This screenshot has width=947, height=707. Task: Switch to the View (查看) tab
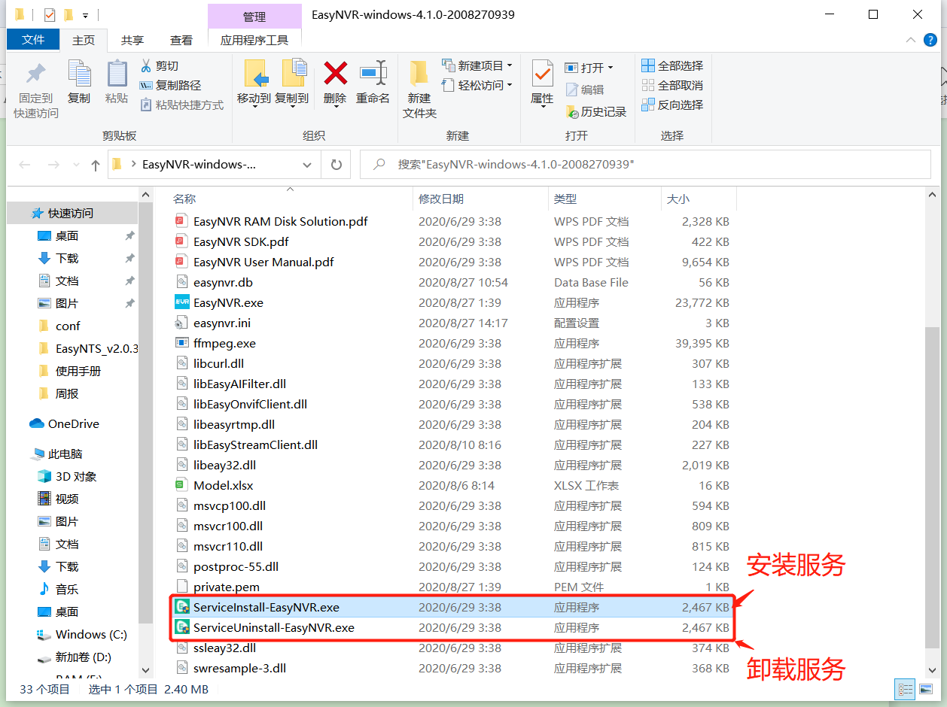[x=181, y=40]
